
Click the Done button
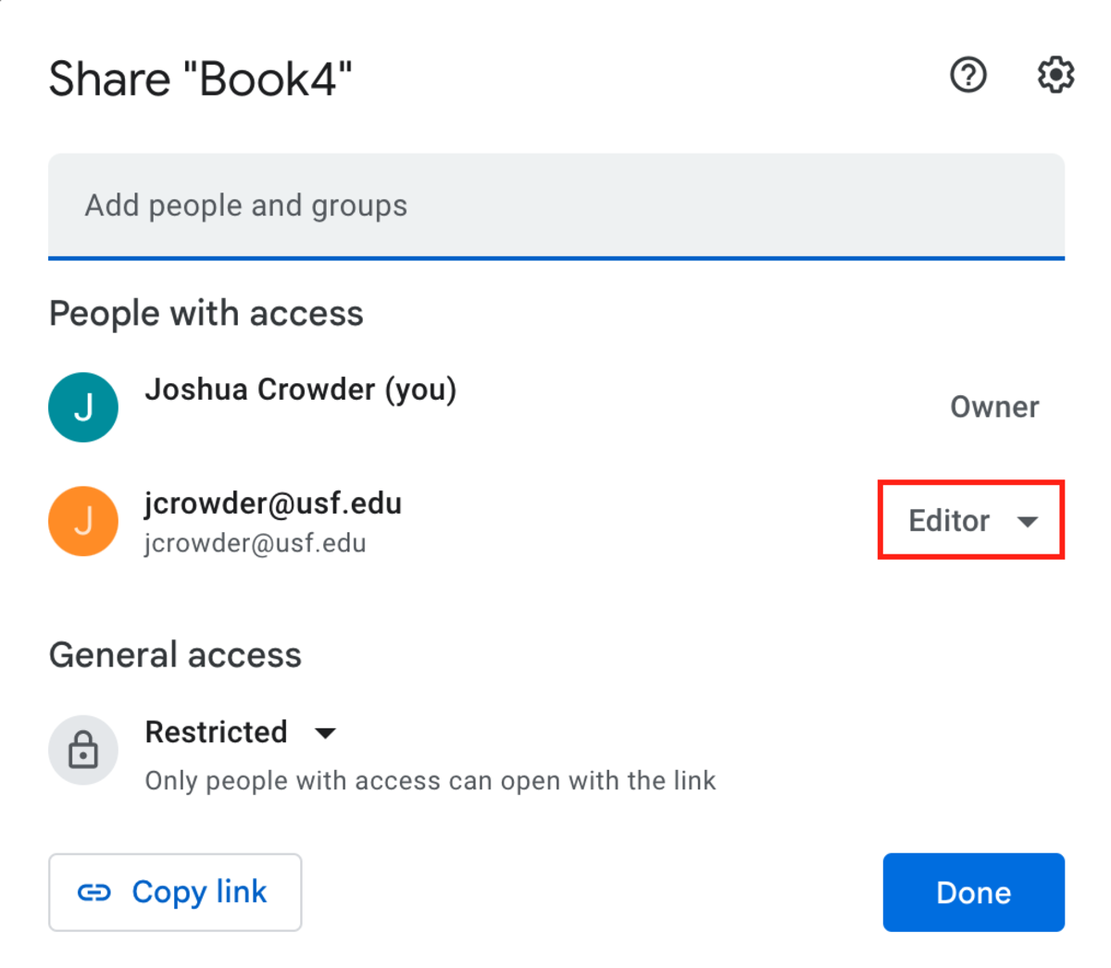973,891
